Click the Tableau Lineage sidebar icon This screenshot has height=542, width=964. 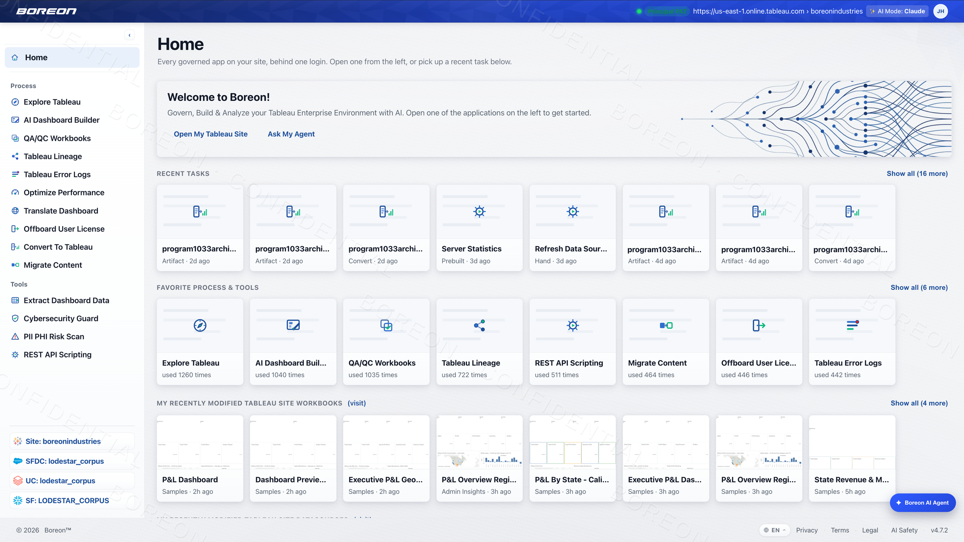(x=15, y=156)
